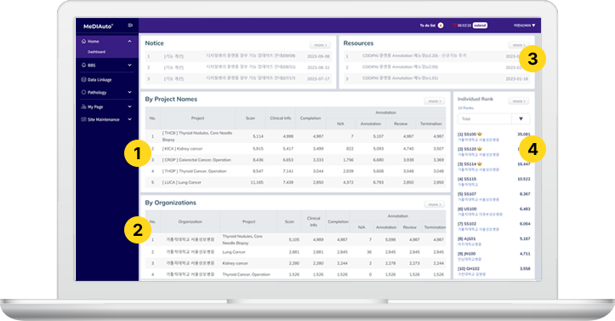
Task: Click the Clinical Info header in By Project Names
Action: [281, 118]
